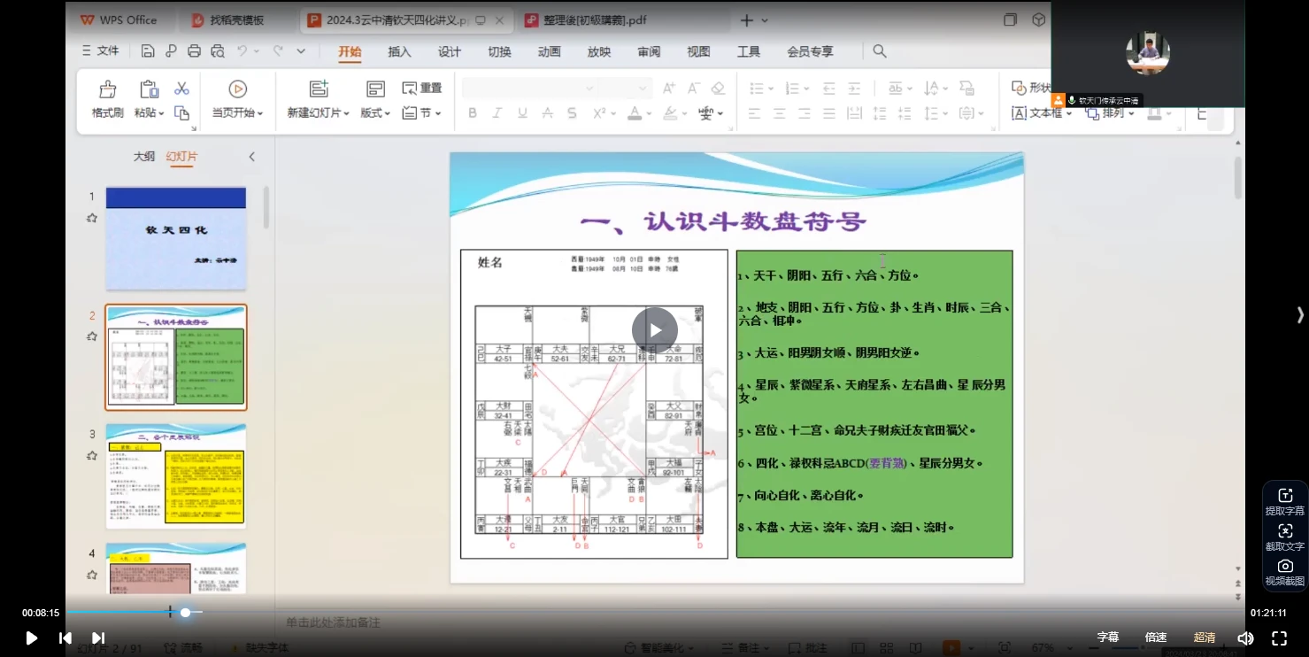Switch to the 放映 ribbon tab

[x=599, y=51]
